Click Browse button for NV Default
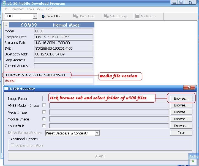Image resolution: width=199 pixels, height=166 pixels. [181, 126]
